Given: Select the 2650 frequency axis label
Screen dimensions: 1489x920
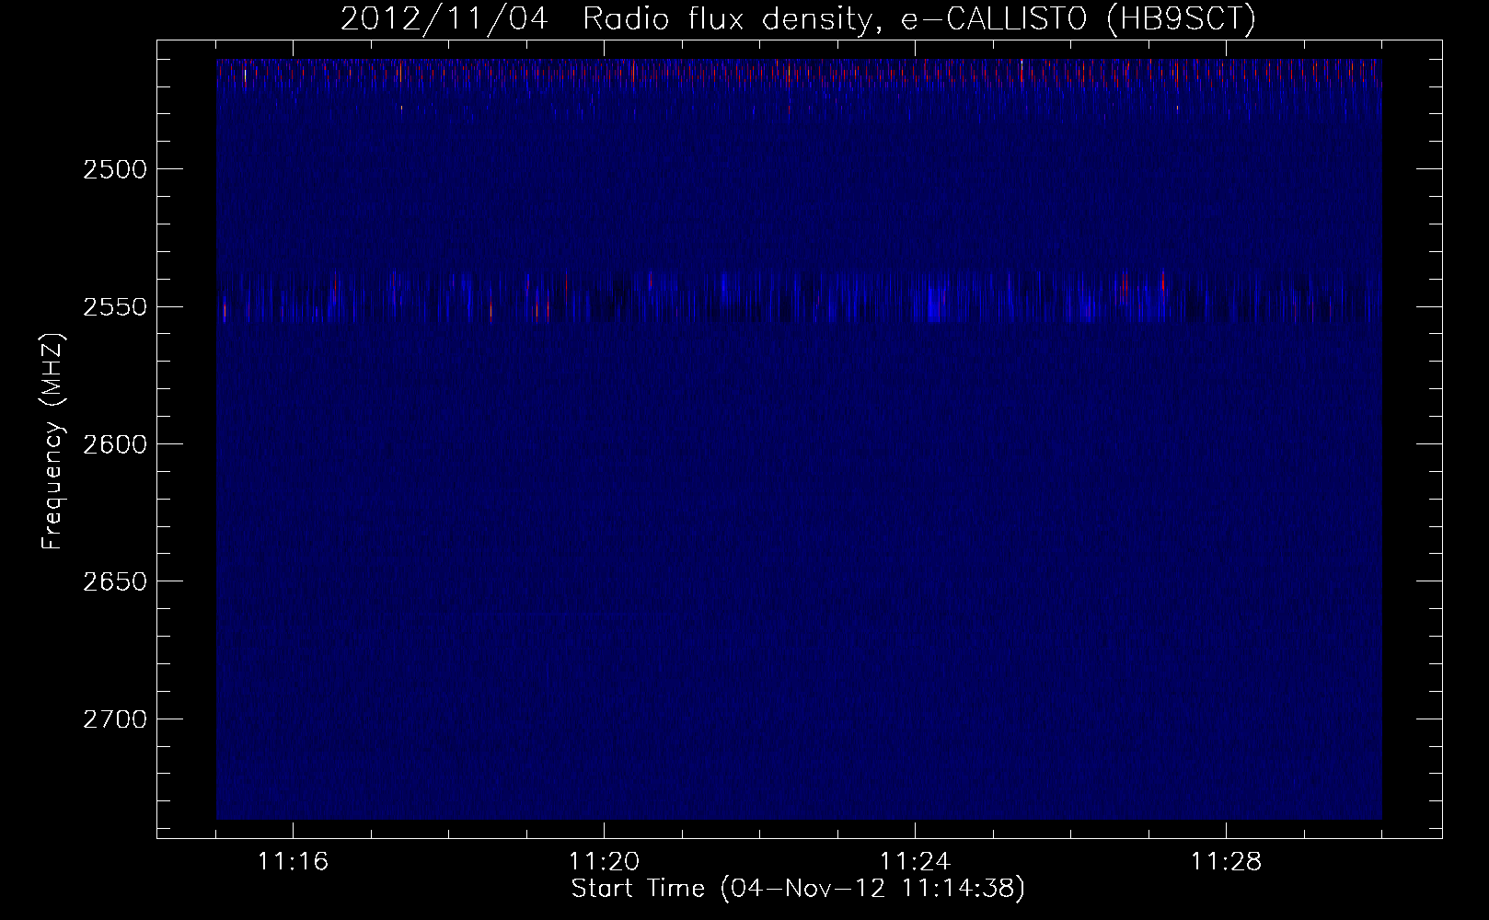Looking at the screenshot, I should tap(114, 581).
